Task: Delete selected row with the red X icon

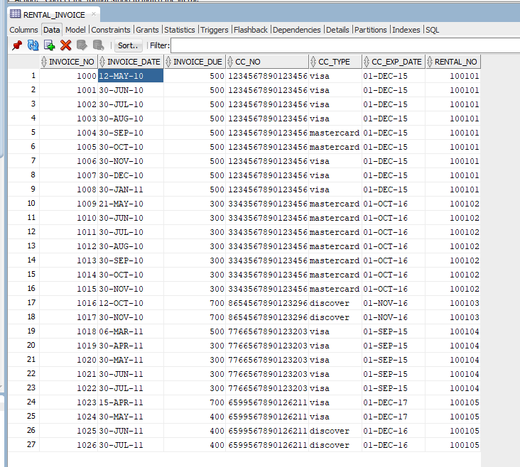Action: click(65, 45)
